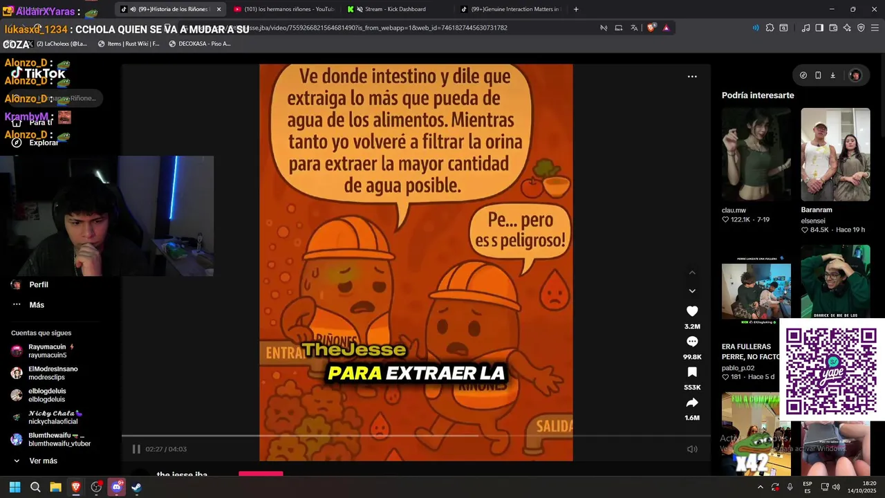Open Discord from the taskbar
885x498 pixels.
click(116, 487)
